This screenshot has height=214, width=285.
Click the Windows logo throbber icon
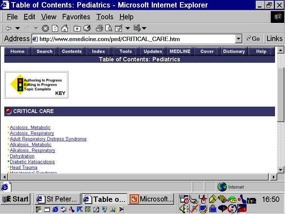(x=278, y=17)
